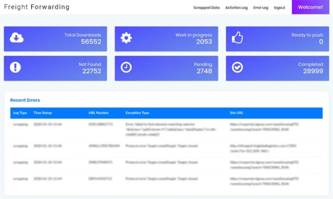333x199 pixels.
Task: Click the Site URL column header
Action: pos(237,113)
